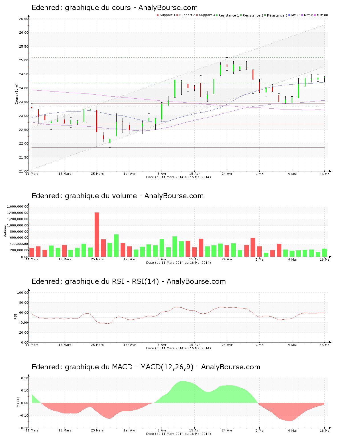Click the 'MACD' vertical axis label
The width and height of the screenshot is (342, 442).
[18, 402]
